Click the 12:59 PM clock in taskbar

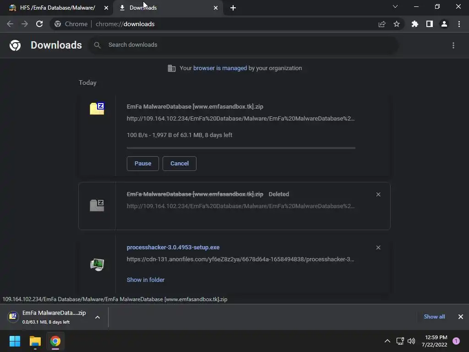pyautogui.click(x=434, y=341)
